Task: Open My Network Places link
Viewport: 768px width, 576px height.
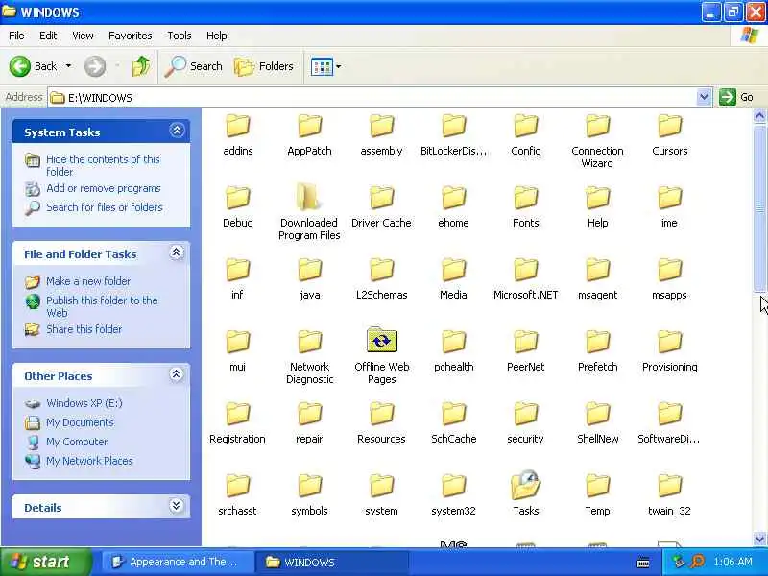Action: click(x=89, y=461)
